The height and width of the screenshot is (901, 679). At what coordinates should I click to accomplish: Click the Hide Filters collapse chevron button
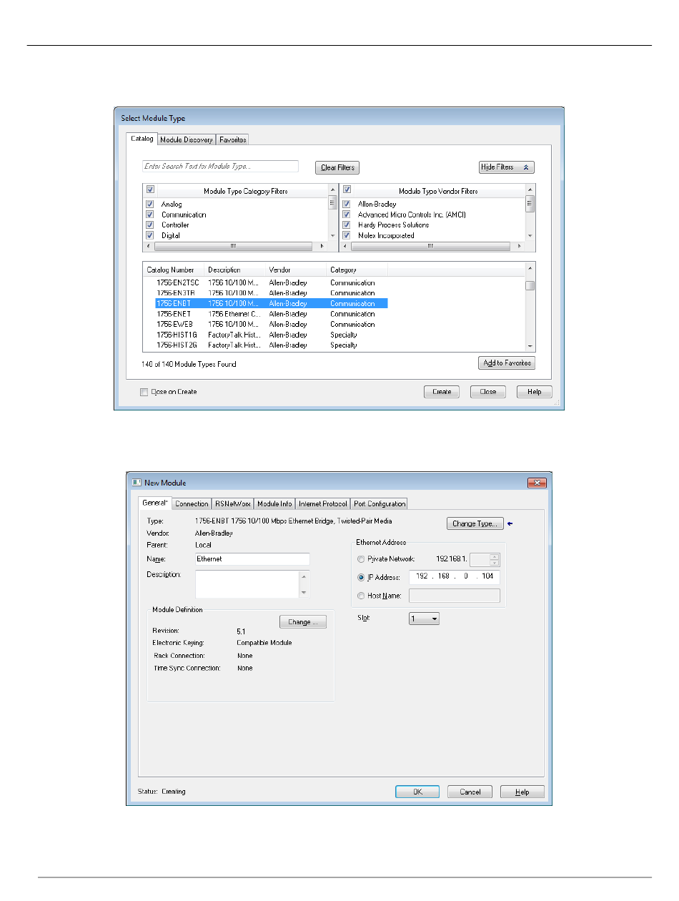[x=507, y=167]
